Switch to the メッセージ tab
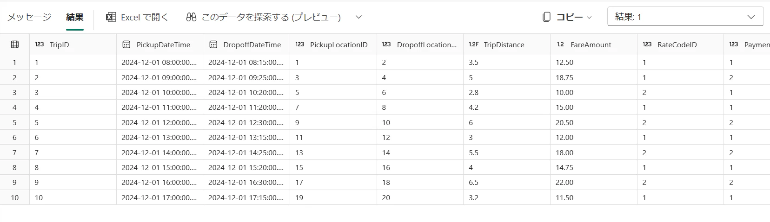Viewport: 770px width, 222px height. click(29, 17)
